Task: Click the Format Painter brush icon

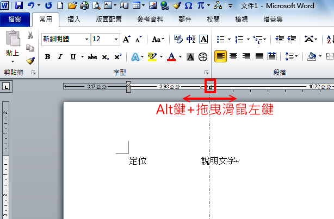Action: coord(30,61)
